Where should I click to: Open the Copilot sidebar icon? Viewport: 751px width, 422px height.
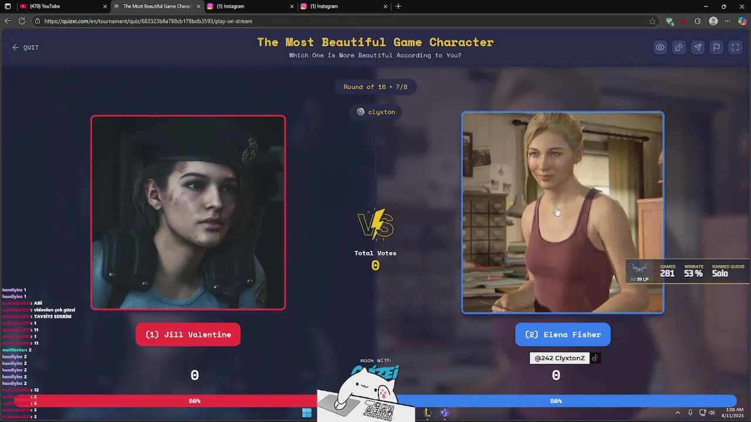coord(742,21)
